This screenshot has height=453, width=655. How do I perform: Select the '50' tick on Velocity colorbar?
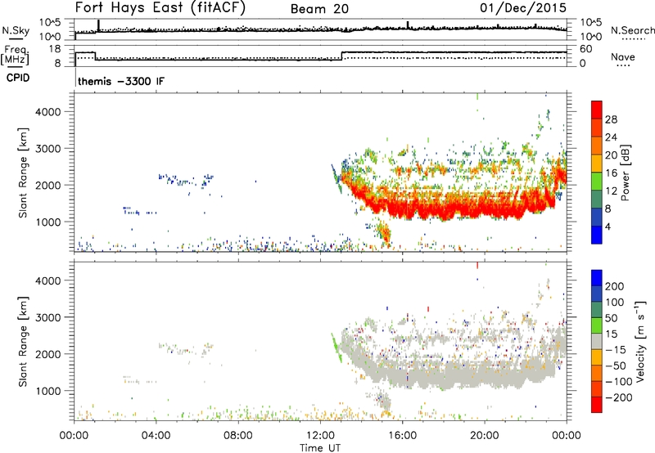coord(611,318)
